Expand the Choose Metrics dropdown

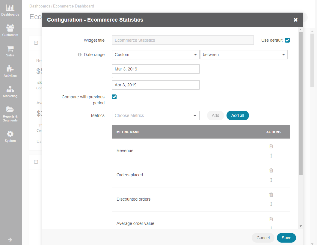tap(156, 115)
